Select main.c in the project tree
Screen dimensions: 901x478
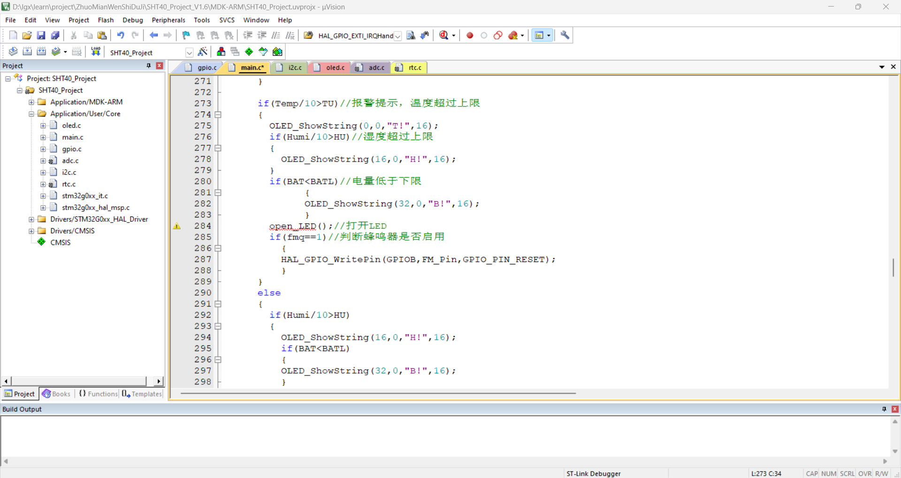72,137
